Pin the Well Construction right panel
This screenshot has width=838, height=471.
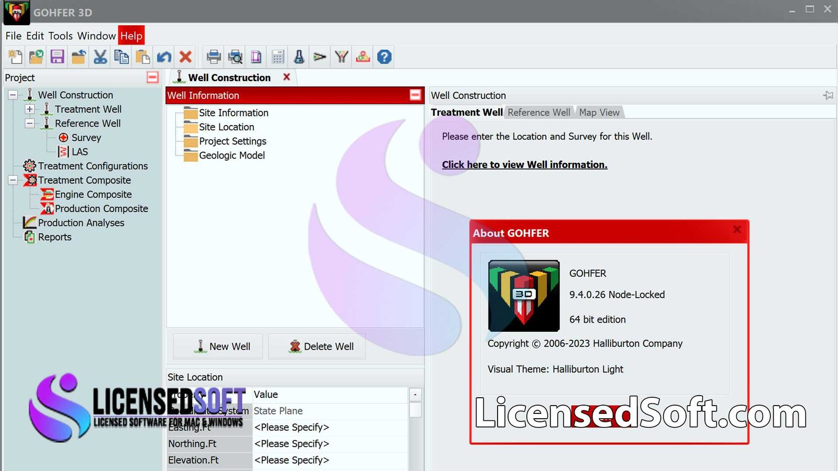pos(828,95)
